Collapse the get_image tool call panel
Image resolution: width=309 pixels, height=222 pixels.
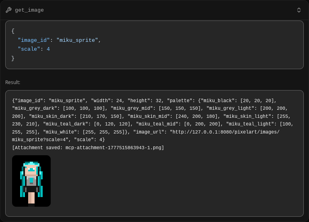pyautogui.click(x=299, y=10)
